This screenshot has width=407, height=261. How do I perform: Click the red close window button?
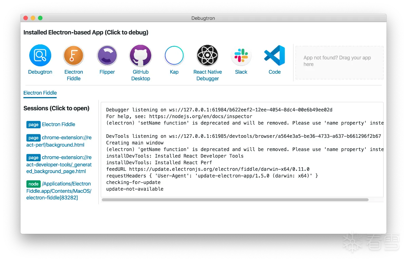[25, 18]
